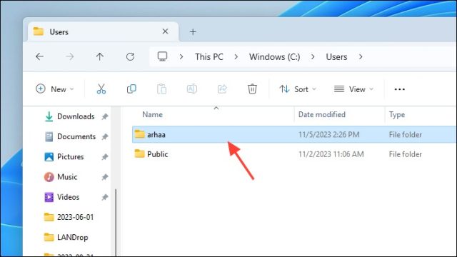Click the computer monitor icon in address bar
The width and height of the screenshot is (457, 257).
click(x=162, y=56)
